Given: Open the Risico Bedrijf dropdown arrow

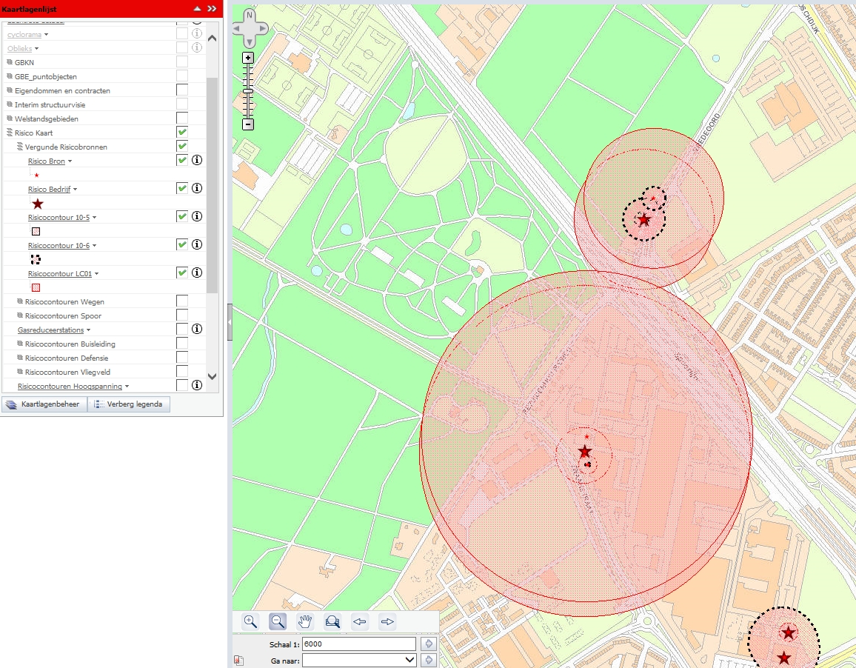Looking at the screenshot, I should pyautogui.click(x=76, y=190).
